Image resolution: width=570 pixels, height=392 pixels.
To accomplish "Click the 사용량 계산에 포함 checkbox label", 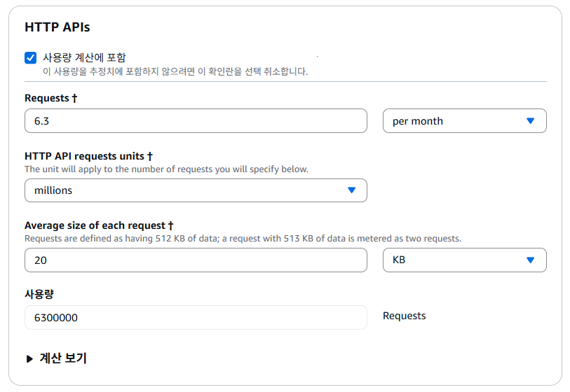I will click(x=84, y=57).
